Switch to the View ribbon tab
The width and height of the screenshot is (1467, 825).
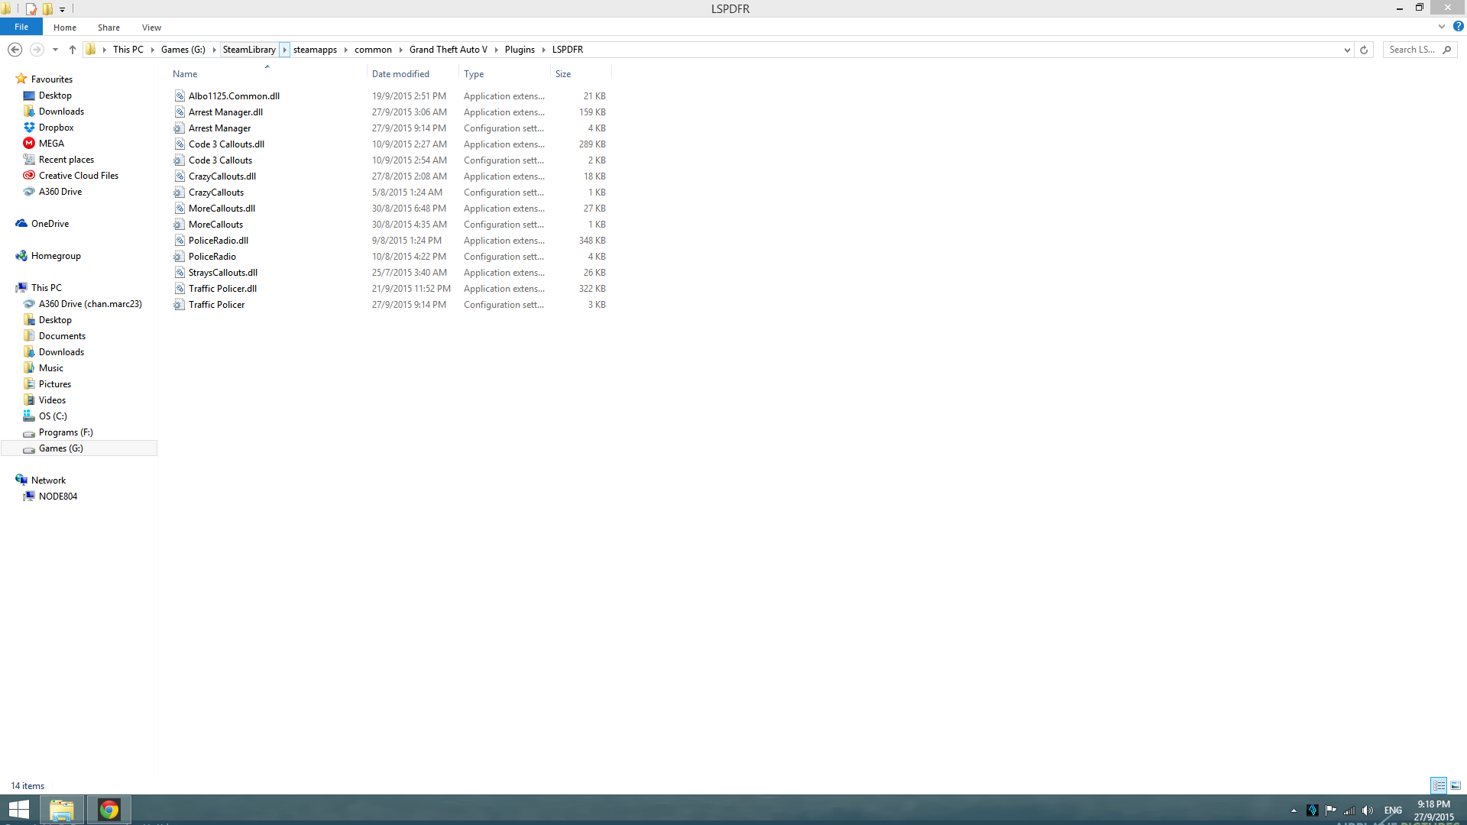[x=151, y=27]
